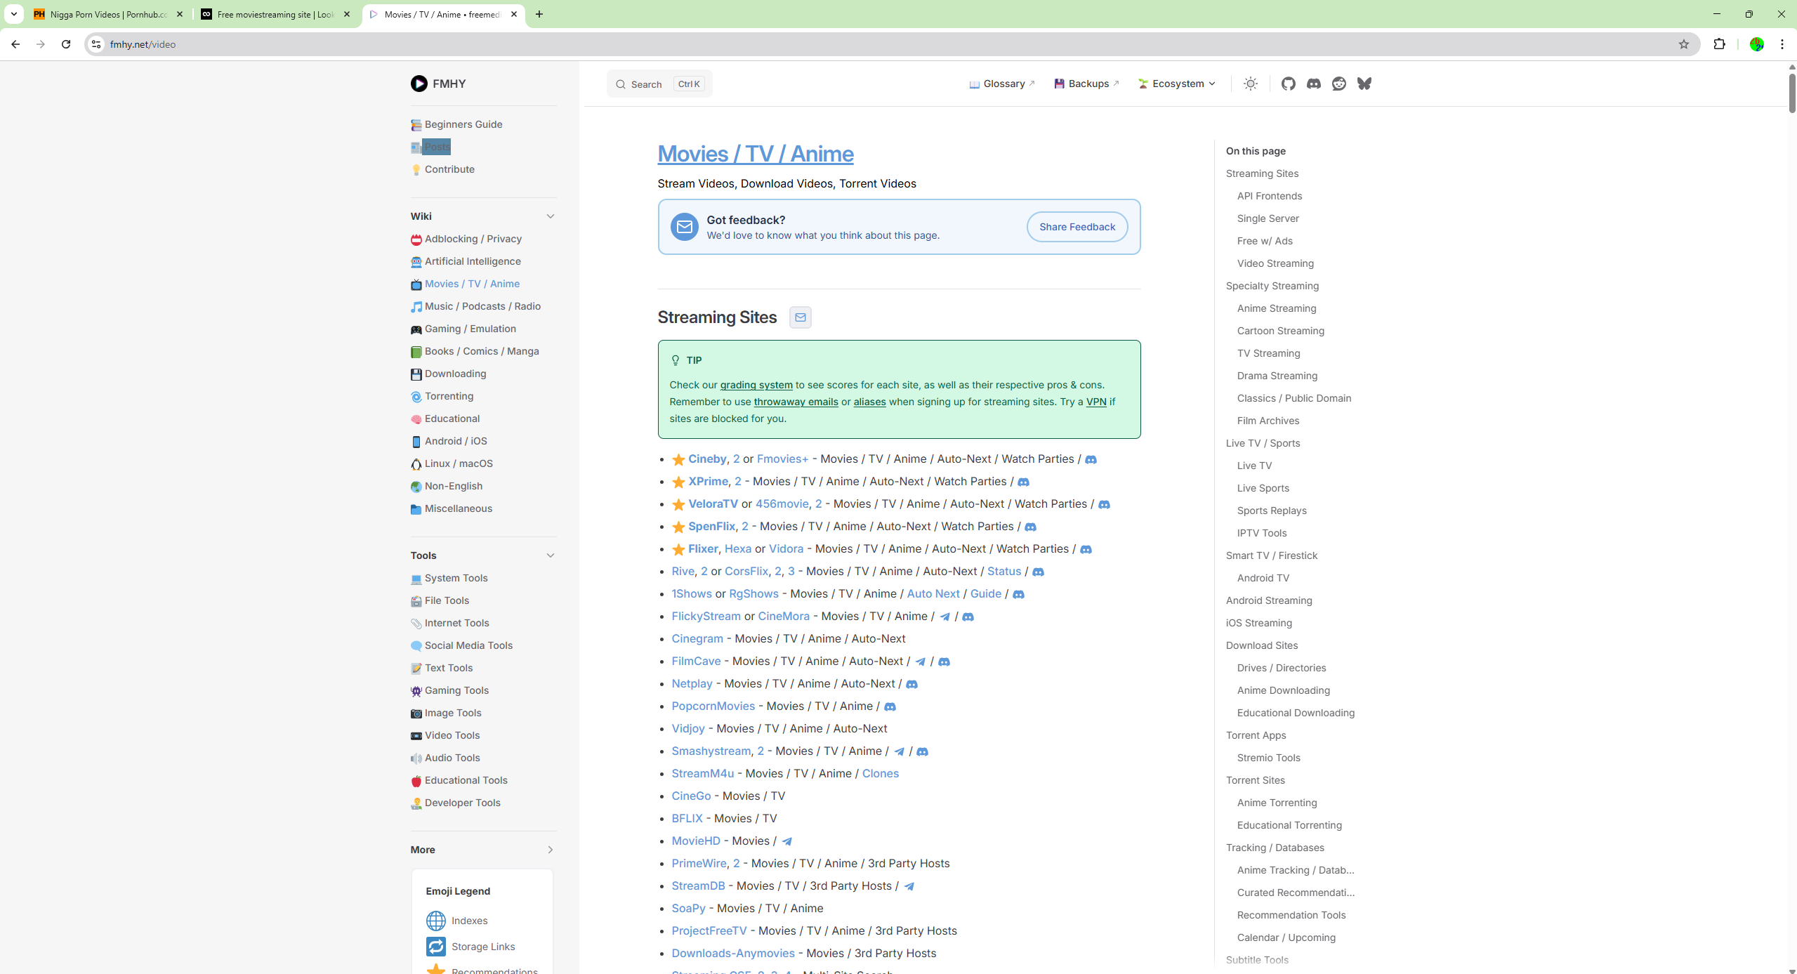
Task: Follow the grading system link
Action: click(x=756, y=385)
